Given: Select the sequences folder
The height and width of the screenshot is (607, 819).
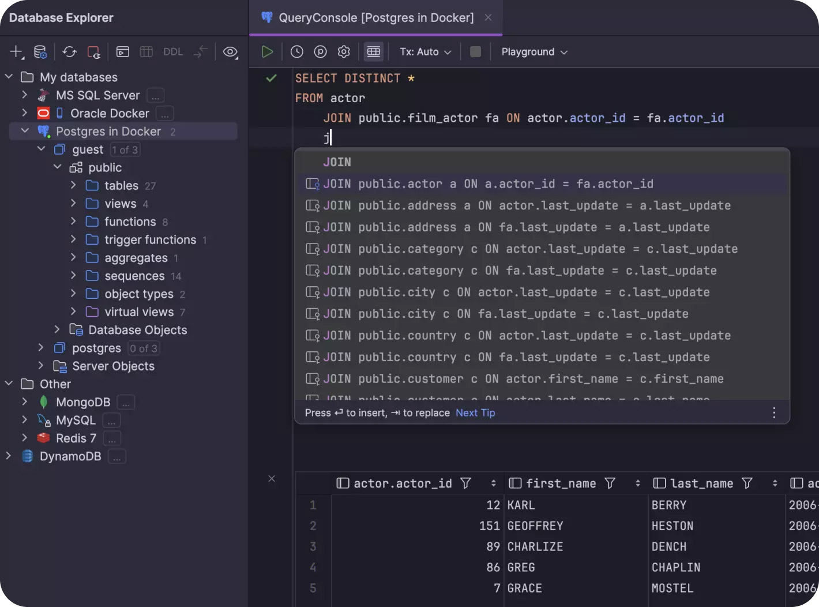Looking at the screenshot, I should [134, 276].
